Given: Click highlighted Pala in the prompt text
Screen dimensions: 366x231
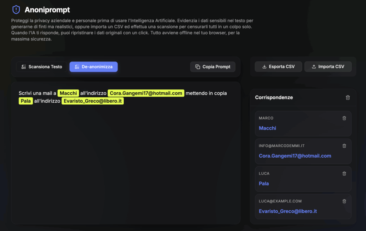Looking at the screenshot, I should 26,101.
